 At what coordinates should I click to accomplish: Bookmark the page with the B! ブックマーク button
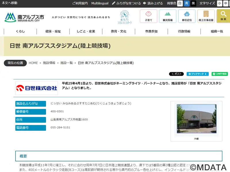pyautogui.click(x=198, y=74)
